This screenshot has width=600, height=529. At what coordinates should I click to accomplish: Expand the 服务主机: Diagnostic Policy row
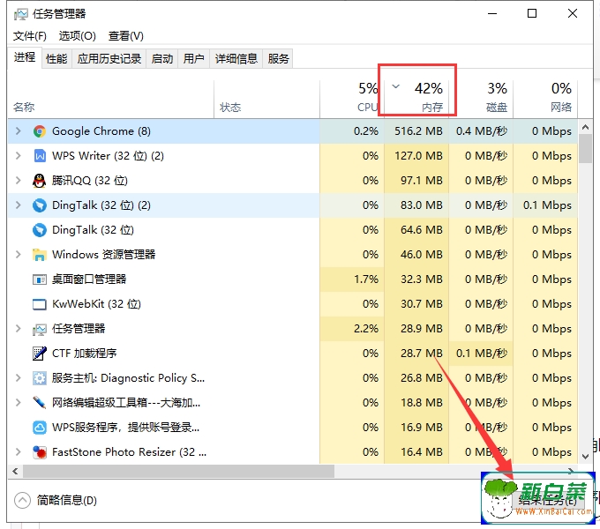click(18, 378)
